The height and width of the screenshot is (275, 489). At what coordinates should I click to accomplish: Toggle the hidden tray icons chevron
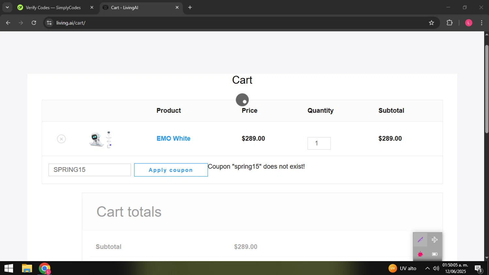[x=427, y=268]
